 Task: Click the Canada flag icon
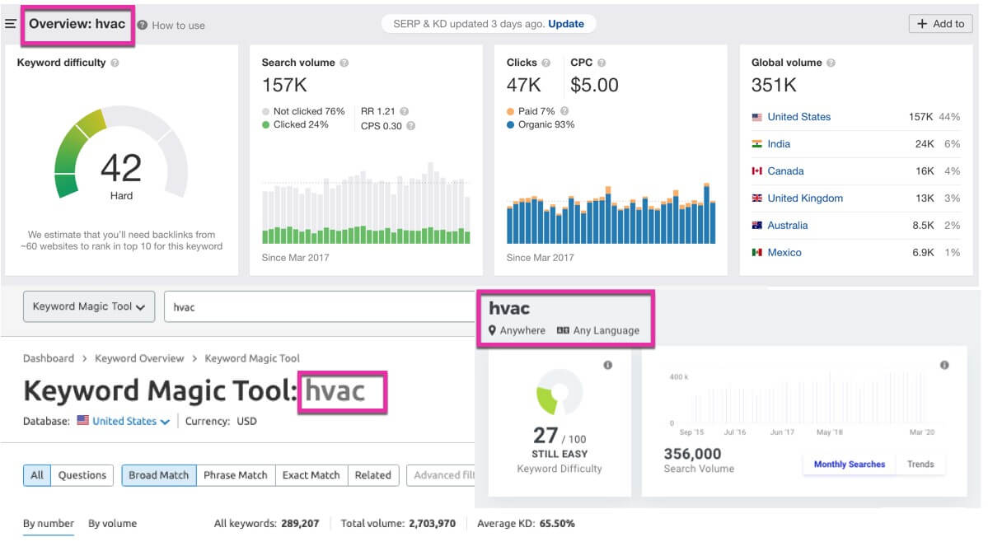click(x=756, y=171)
